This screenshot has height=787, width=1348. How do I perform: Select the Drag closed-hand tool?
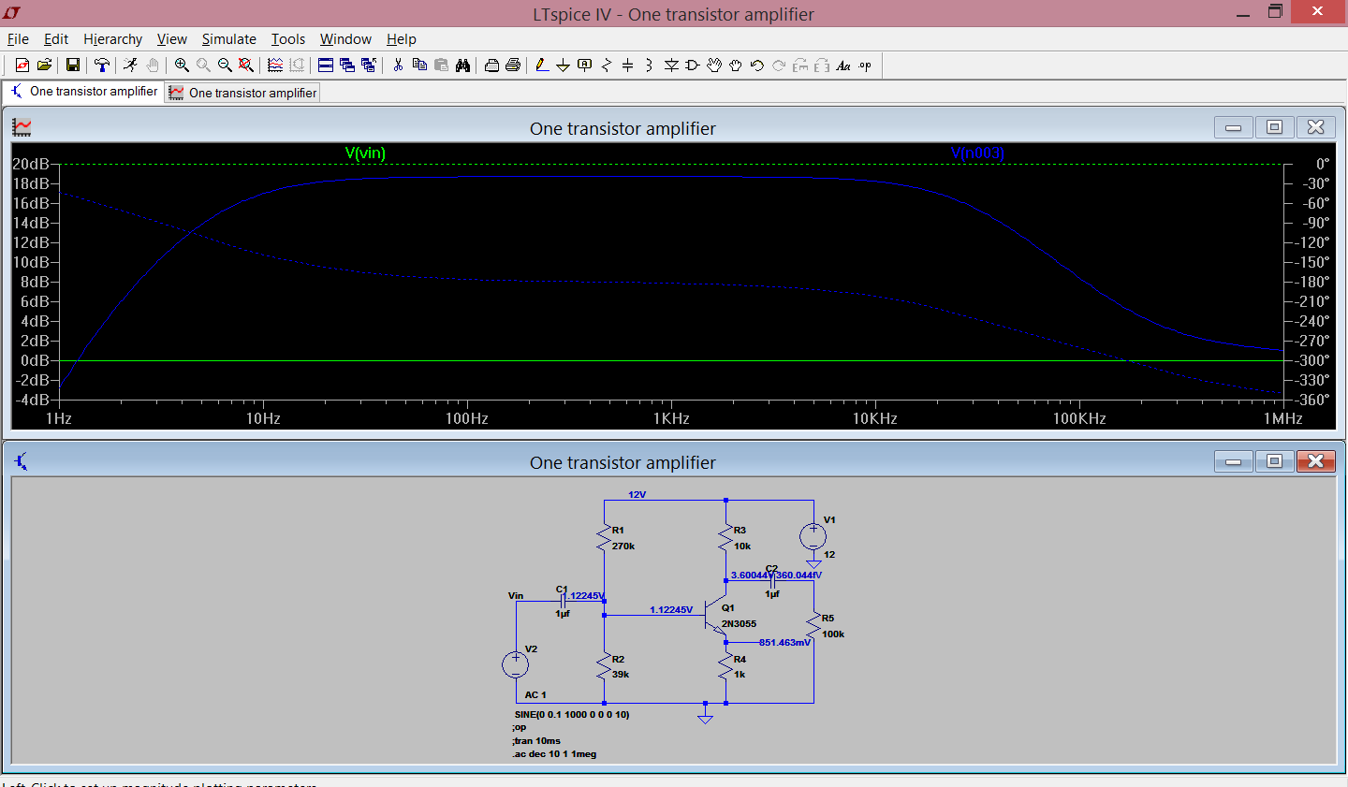pos(736,65)
